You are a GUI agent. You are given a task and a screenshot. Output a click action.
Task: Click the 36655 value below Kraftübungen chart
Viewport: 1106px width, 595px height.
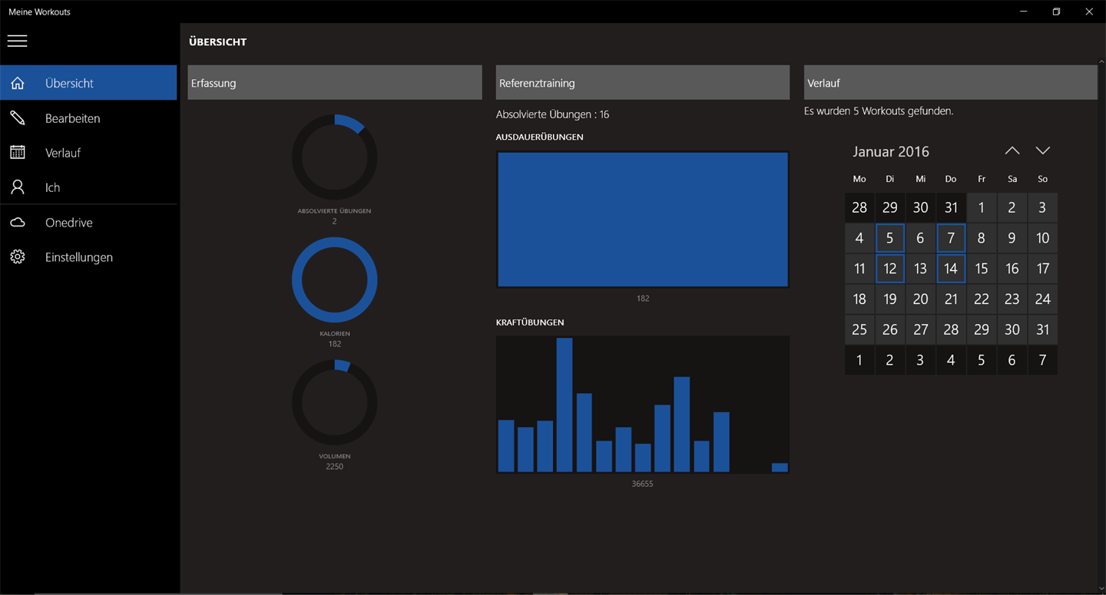coord(642,484)
